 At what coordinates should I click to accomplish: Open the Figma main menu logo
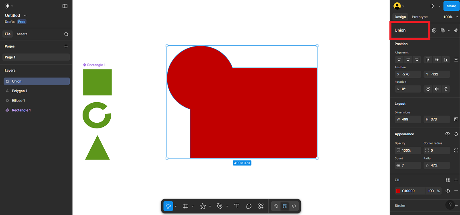click(7, 6)
